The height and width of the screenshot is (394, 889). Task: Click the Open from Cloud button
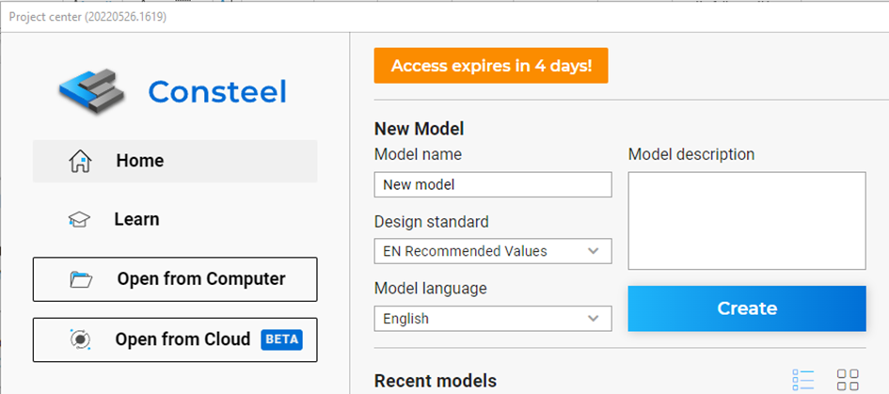pos(175,339)
